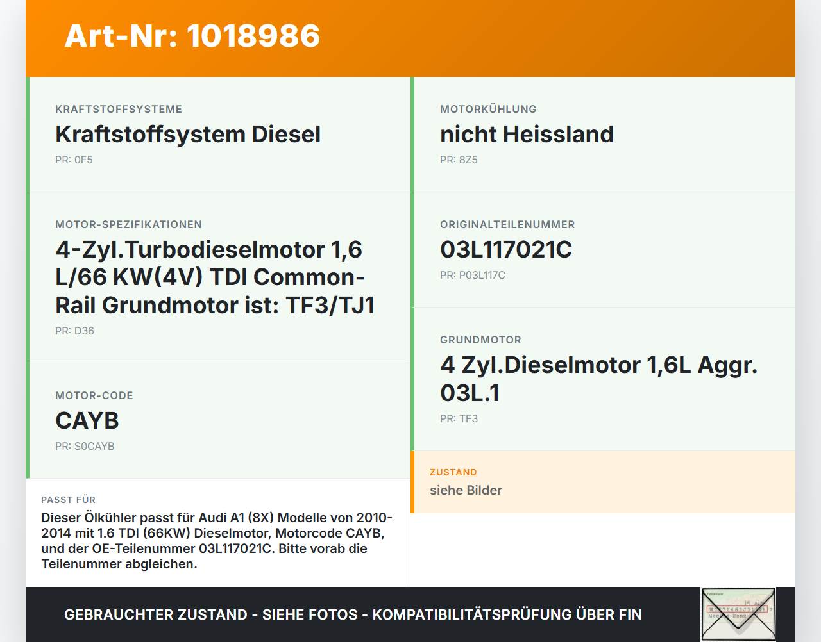
Task: Click the Originalteilenummer label
Action: tap(507, 224)
